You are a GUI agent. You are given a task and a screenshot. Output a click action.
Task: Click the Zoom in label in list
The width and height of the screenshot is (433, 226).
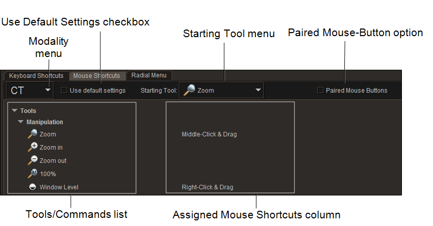(x=51, y=148)
